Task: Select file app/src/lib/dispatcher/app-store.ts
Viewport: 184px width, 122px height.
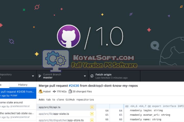Action: [66, 120]
